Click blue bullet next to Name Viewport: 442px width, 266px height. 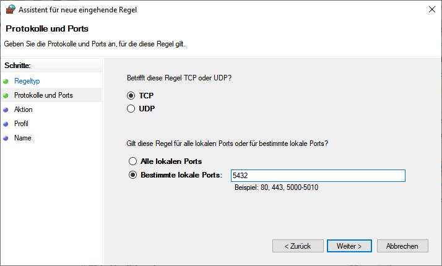(6, 138)
